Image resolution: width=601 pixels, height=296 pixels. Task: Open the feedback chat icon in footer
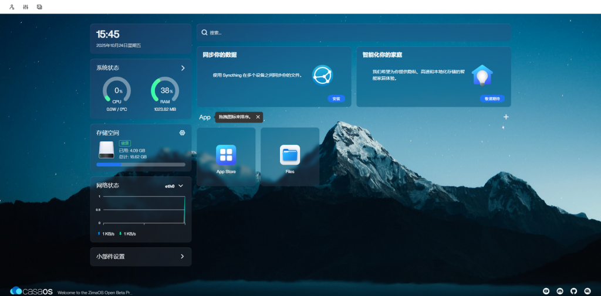coord(546,291)
